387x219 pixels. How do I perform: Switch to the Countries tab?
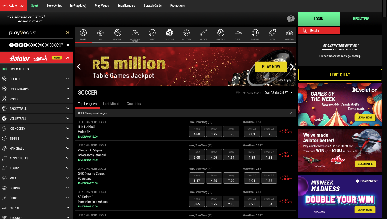pyautogui.click(x=134, y=104)
